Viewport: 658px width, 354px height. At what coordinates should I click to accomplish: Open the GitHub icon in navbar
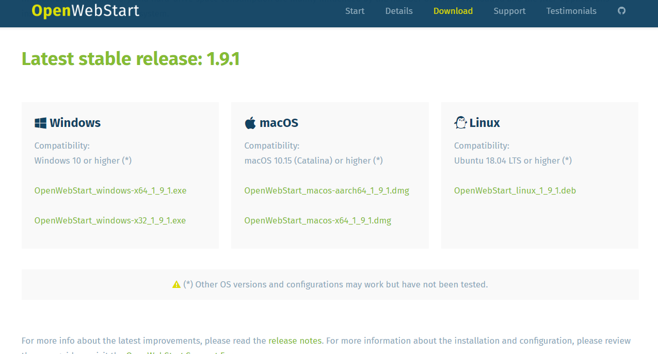[x=622, y=11]
